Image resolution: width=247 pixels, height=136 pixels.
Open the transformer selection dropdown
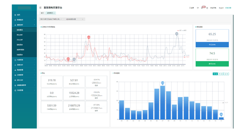(x=75, y=19)
